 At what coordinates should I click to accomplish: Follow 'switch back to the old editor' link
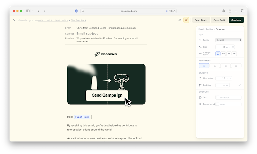53,20
